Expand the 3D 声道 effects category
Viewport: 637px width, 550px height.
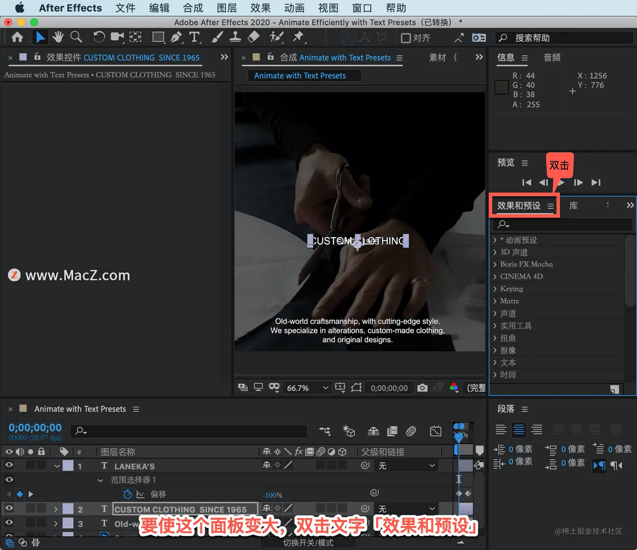pos(495,252)
